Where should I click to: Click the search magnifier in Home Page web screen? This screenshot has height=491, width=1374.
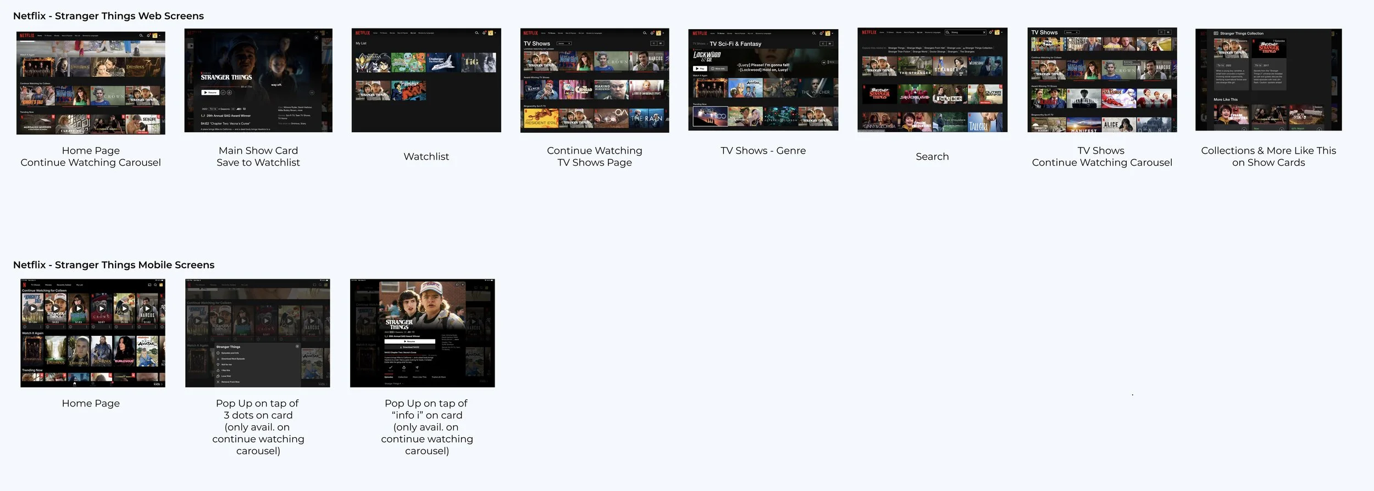click(141, 36)
